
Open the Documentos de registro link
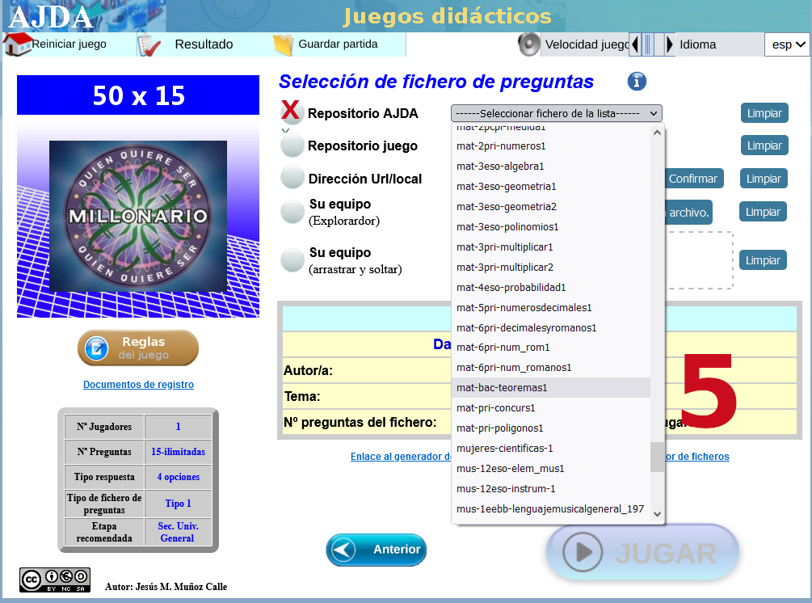(138, 385)
